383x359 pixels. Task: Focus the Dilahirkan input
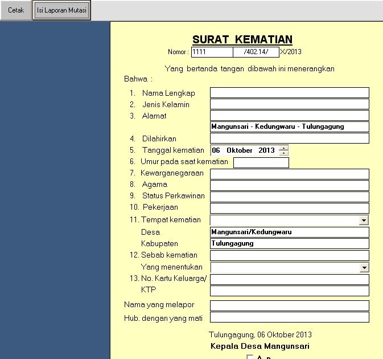click(x=290, y=138)
